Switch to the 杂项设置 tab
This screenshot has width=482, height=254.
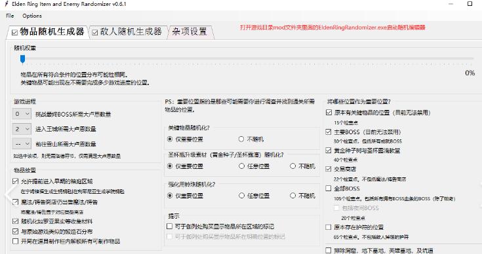pos(190,31)
